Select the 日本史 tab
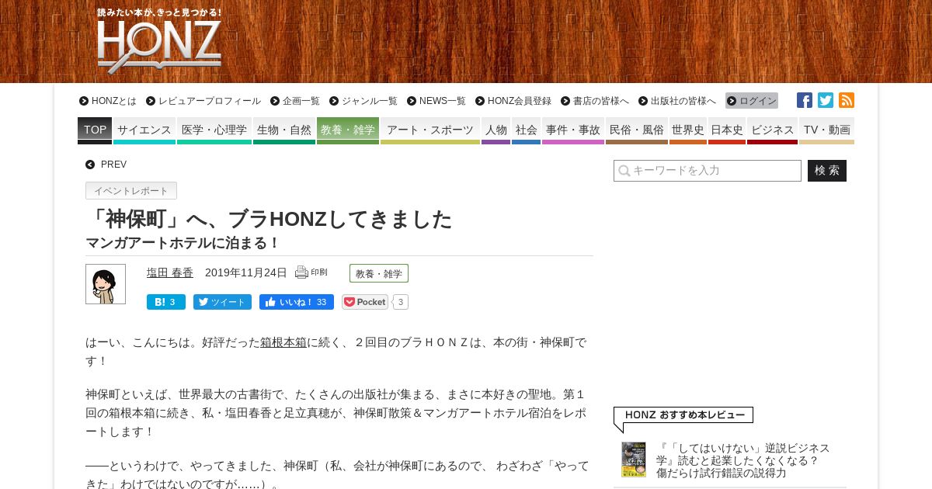 click(x=727, y=130)
